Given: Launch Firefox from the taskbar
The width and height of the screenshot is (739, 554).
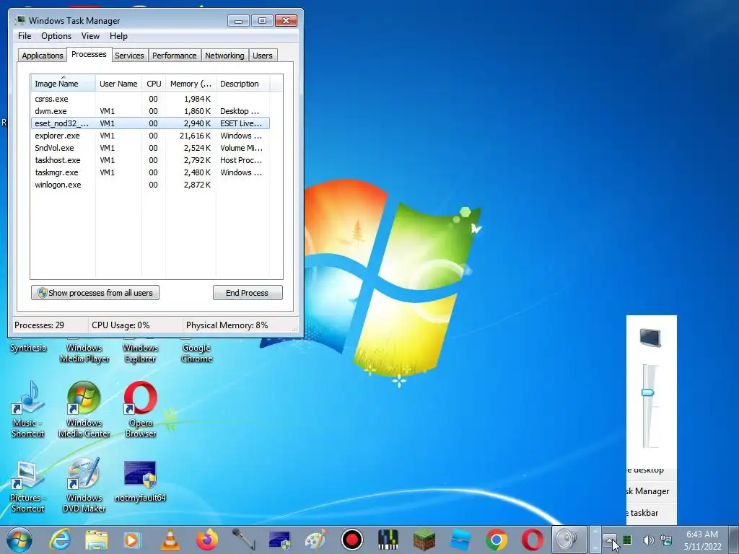Looking at the screenshot, I should coord(206,540).
